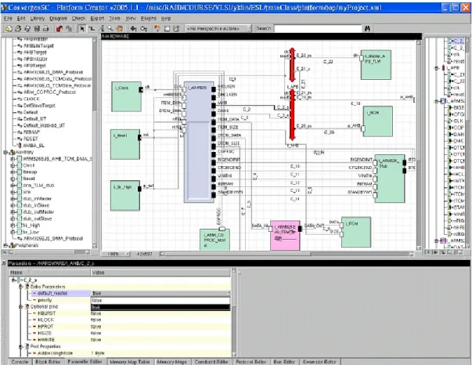Click the Open folder toolbar icon
472x365 pixels.
(18, 29)
